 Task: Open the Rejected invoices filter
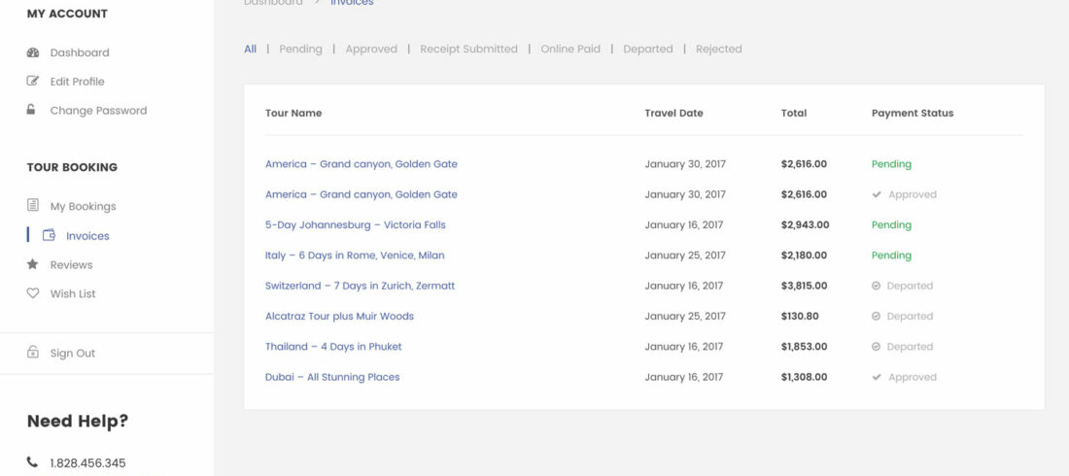pyautogui.click(x=718, y=49)
